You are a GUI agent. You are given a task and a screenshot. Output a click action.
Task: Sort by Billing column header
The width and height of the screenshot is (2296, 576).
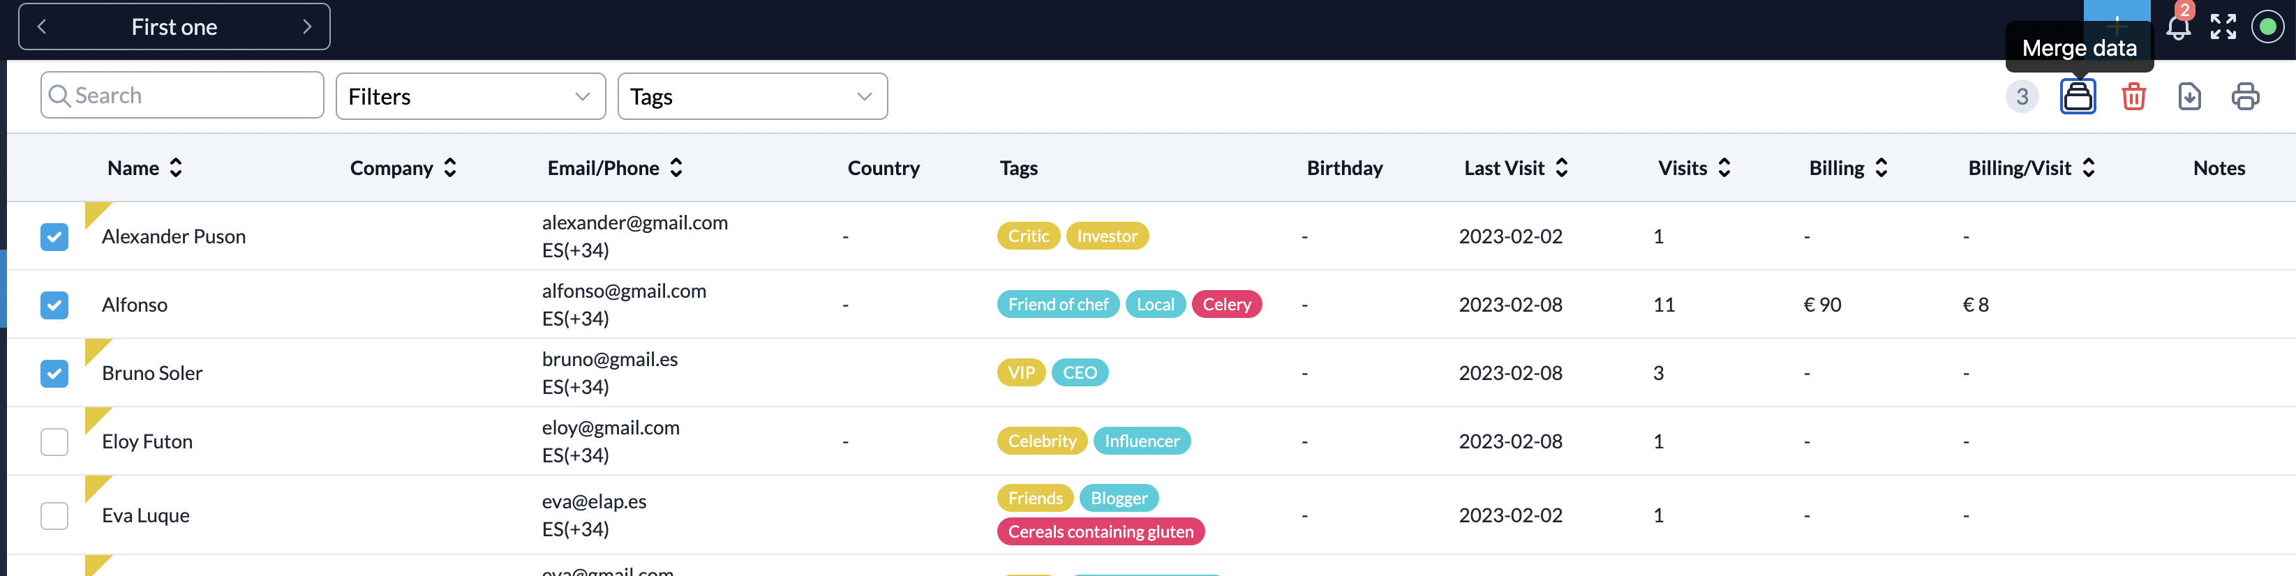[x=1847, y=168]
